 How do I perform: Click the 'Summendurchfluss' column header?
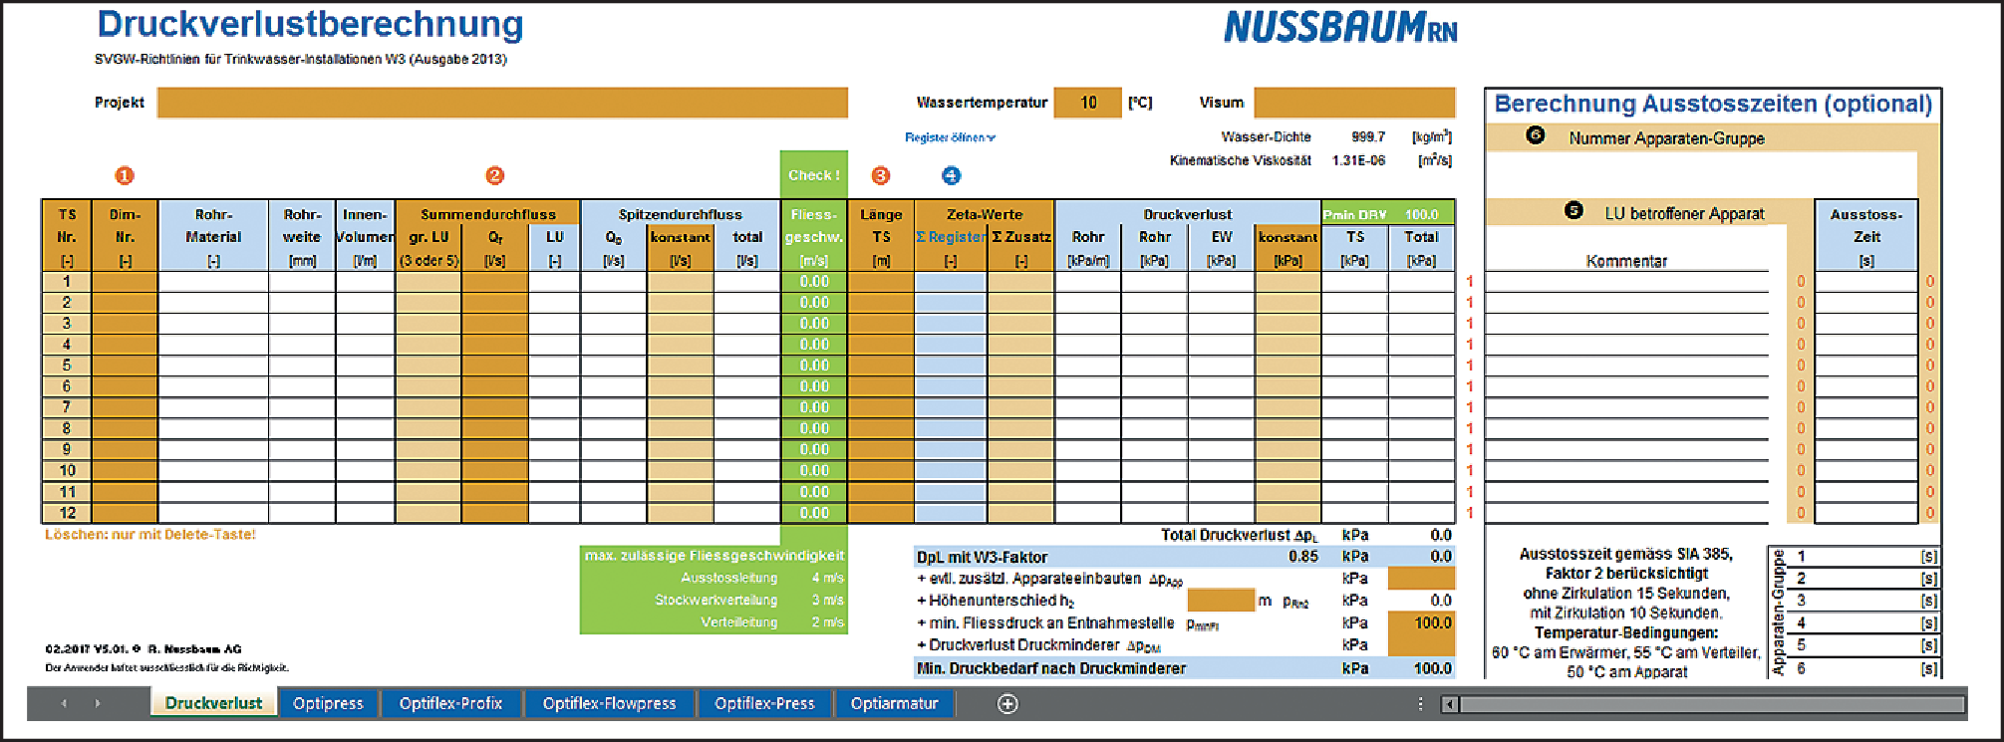[488, 214]
